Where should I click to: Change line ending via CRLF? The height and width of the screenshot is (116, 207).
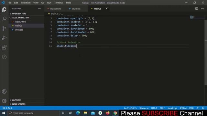point(162,108)
